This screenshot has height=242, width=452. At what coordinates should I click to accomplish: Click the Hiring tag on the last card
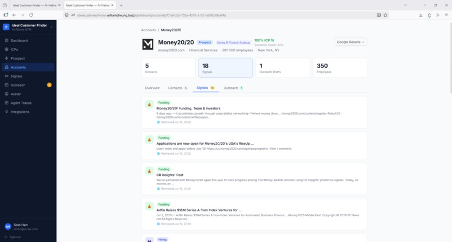coord(162,239)
